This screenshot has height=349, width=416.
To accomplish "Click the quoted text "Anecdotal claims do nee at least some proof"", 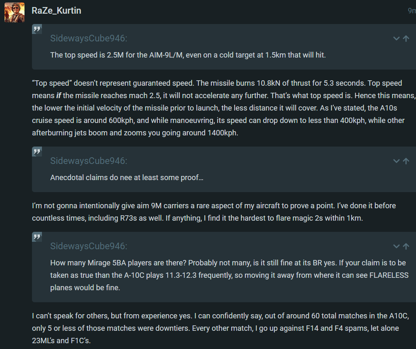I will tap(127, 178).
